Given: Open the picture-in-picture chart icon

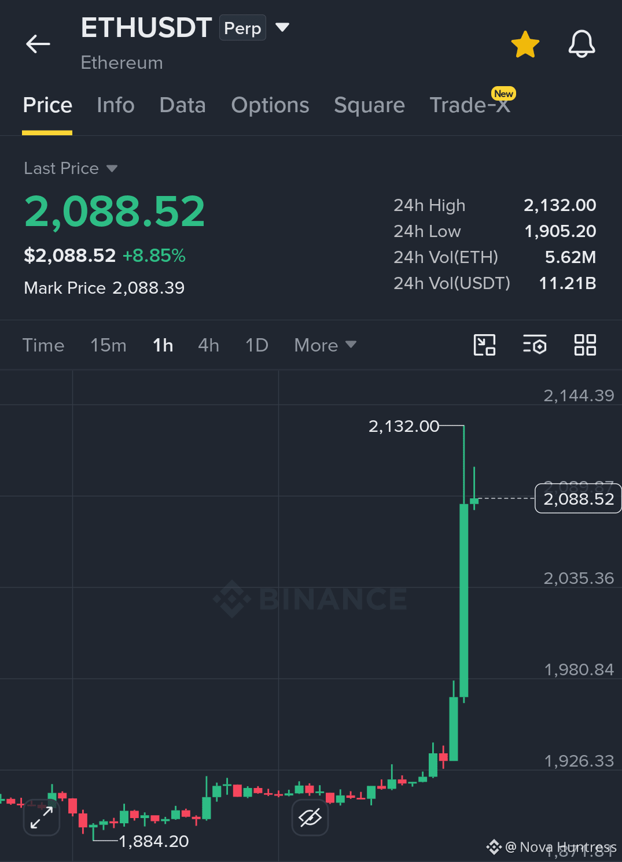Looking at the screenshot, I should point(484,345).
